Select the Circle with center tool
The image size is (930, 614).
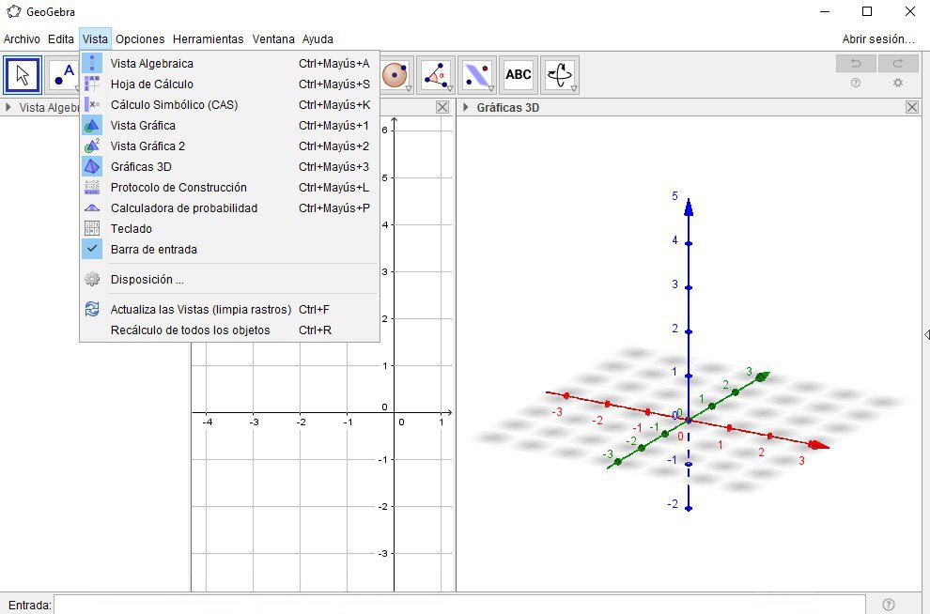[395, 75]
